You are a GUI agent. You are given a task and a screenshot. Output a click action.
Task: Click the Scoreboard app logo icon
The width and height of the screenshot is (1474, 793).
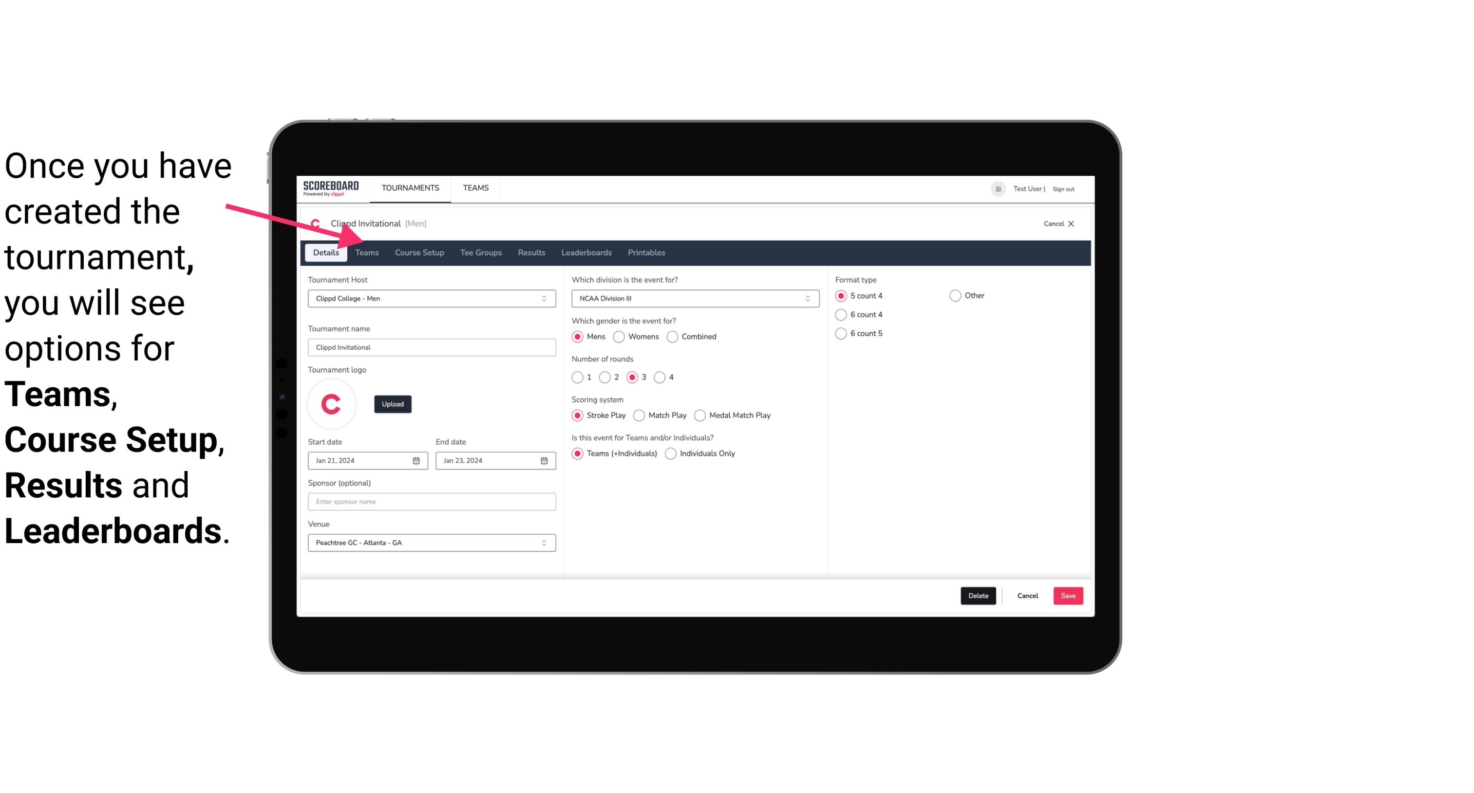click(x=329, y=188)
